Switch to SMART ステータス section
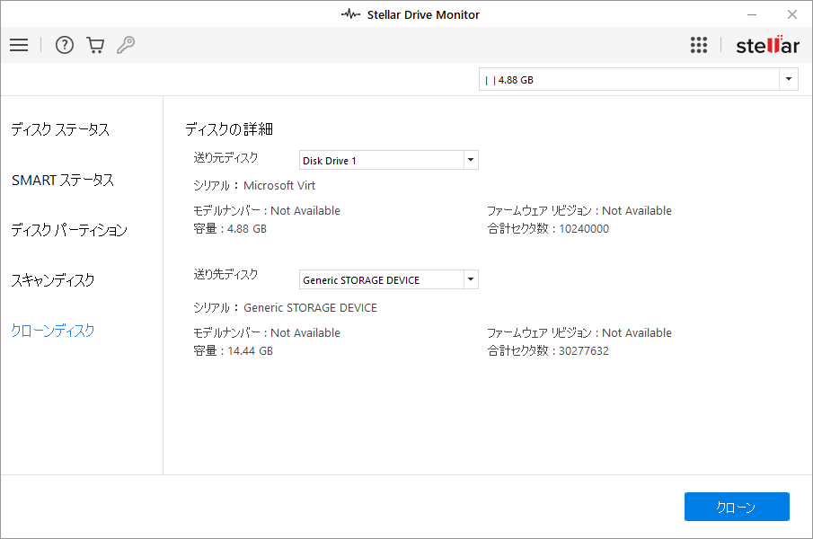The height and width of the screenshot is (539, 813). [63, 180]
